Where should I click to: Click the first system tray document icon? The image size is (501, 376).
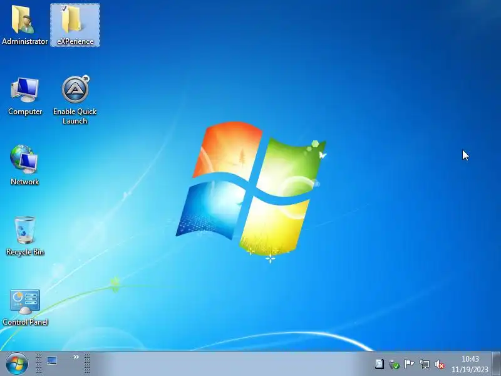[380, 364]
